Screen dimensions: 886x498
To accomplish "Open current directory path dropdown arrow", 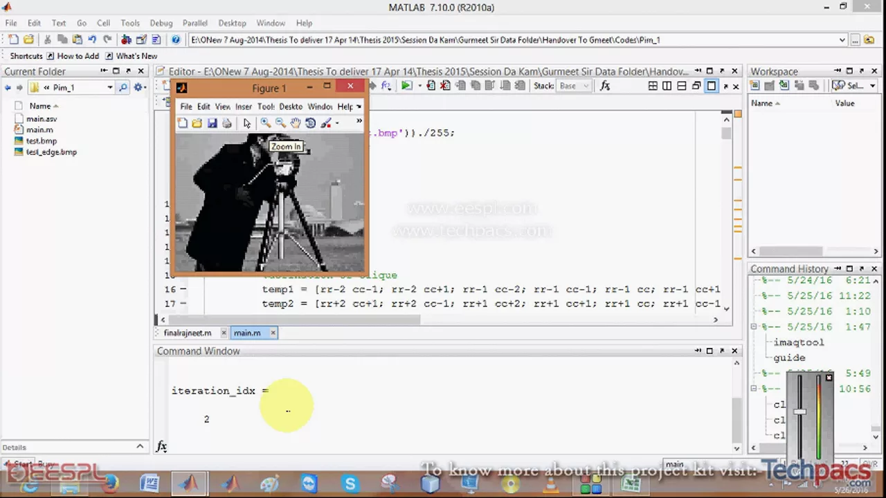I will pyautogui.click(x=842, y=40).
